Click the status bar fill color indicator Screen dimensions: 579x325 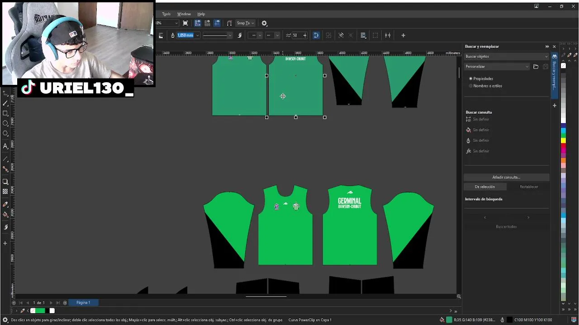pos(449,320)
